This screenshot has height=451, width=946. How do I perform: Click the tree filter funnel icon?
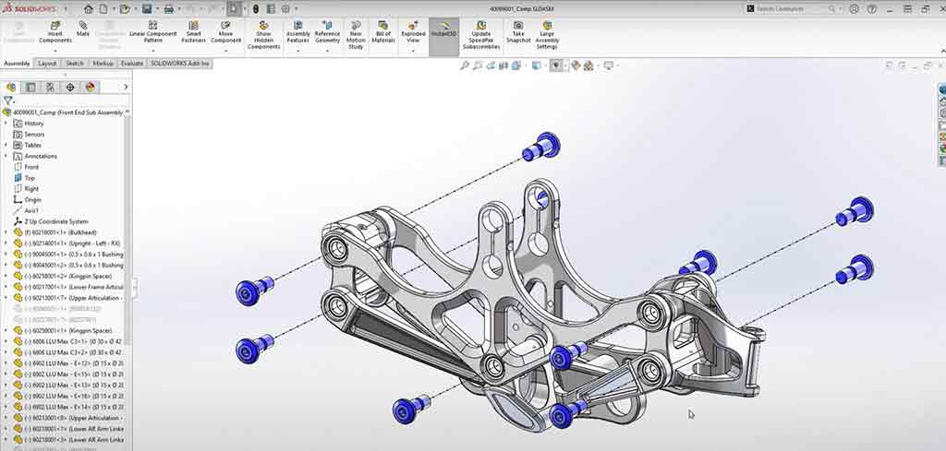point(7,101)
